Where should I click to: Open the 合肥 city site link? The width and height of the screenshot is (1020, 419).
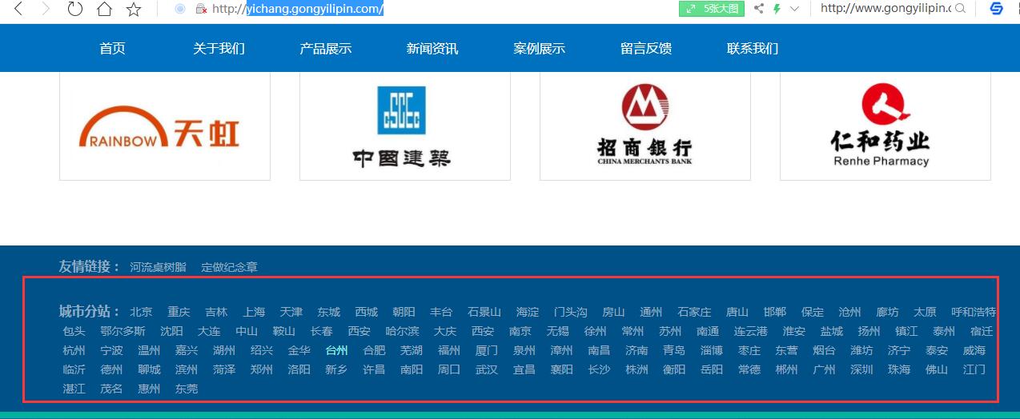pos(374,350)
